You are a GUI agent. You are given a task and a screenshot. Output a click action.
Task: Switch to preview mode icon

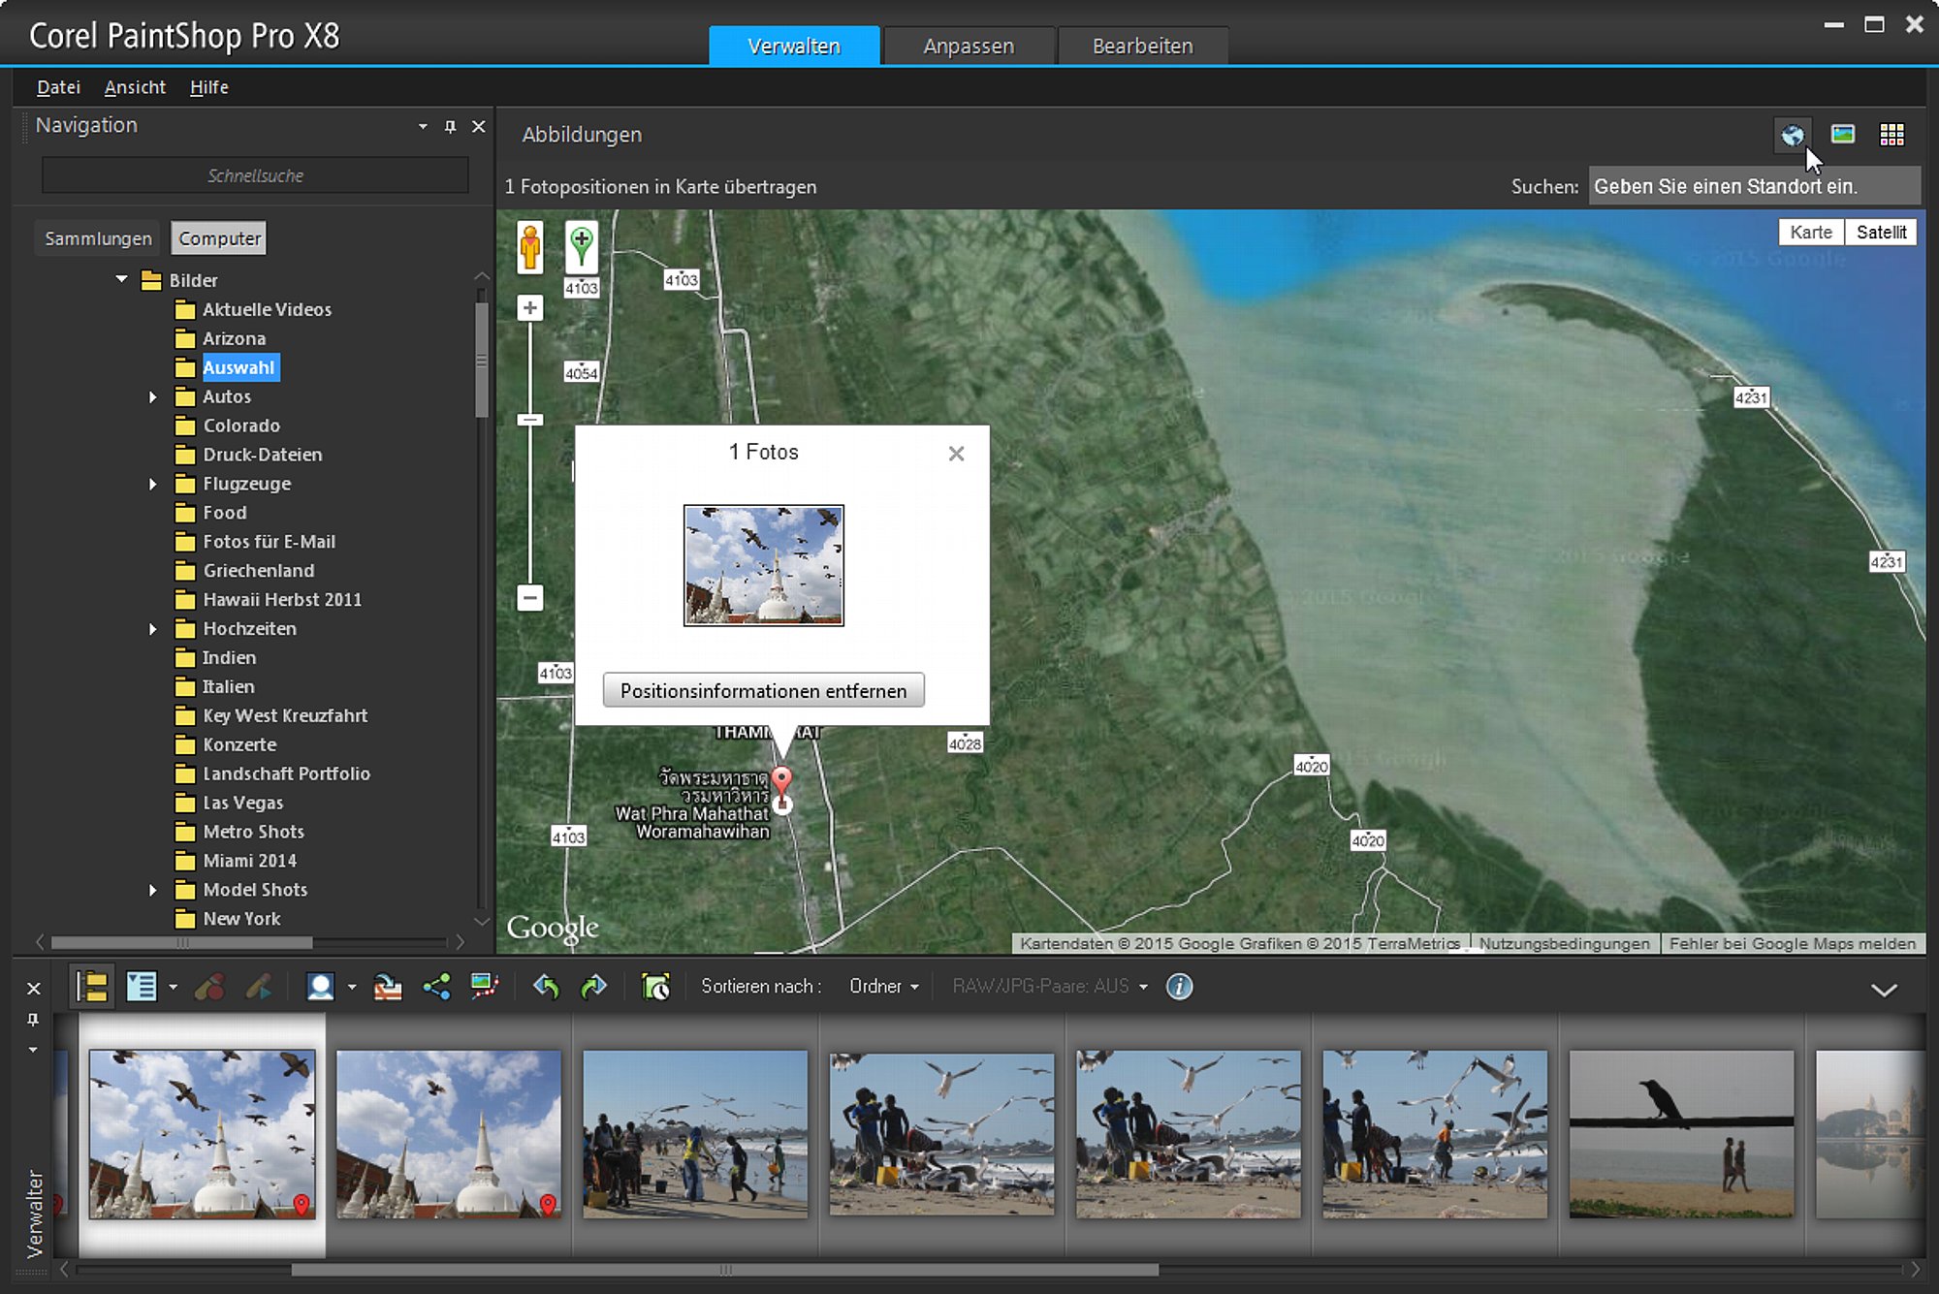(x=1842, y=135)
